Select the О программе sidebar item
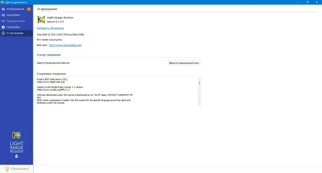 (x=17, y=33)
